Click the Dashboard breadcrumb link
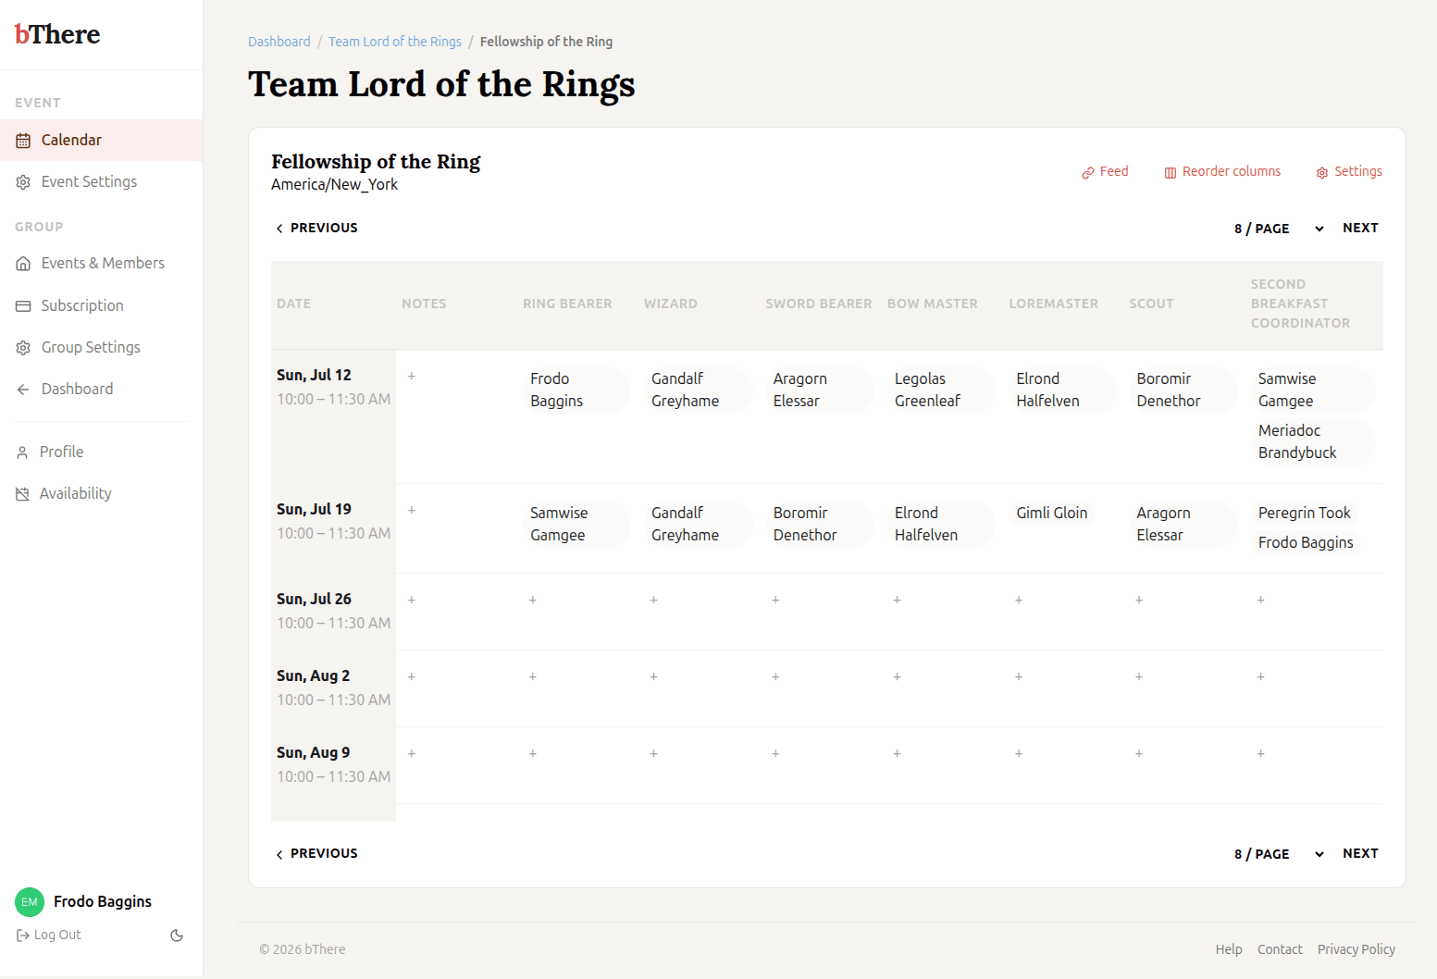This screenshot has height=979, width=1437. point(279,42)
